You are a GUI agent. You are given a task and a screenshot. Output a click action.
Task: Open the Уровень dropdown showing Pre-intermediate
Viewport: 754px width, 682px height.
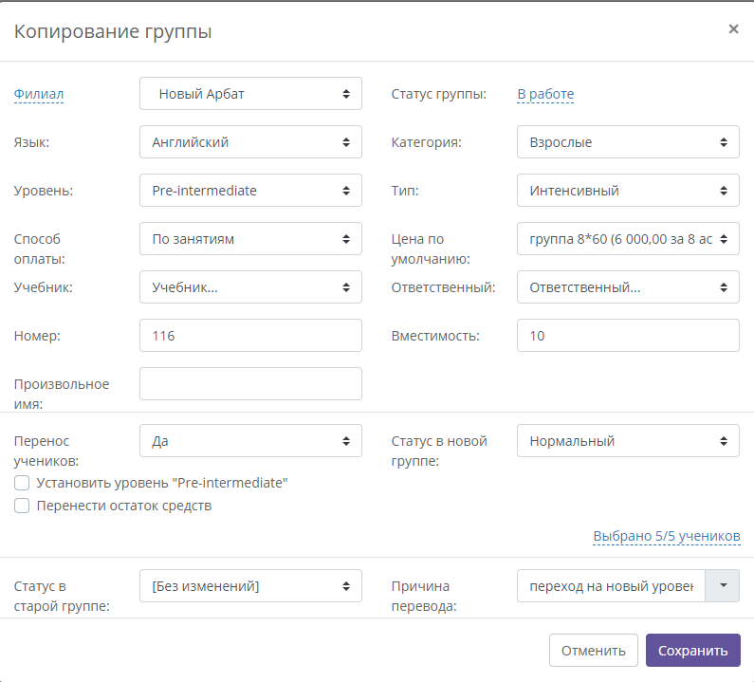(250, 191)
